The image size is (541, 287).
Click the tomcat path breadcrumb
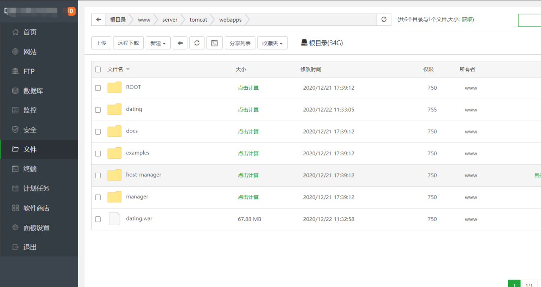[x=198, y=19]
